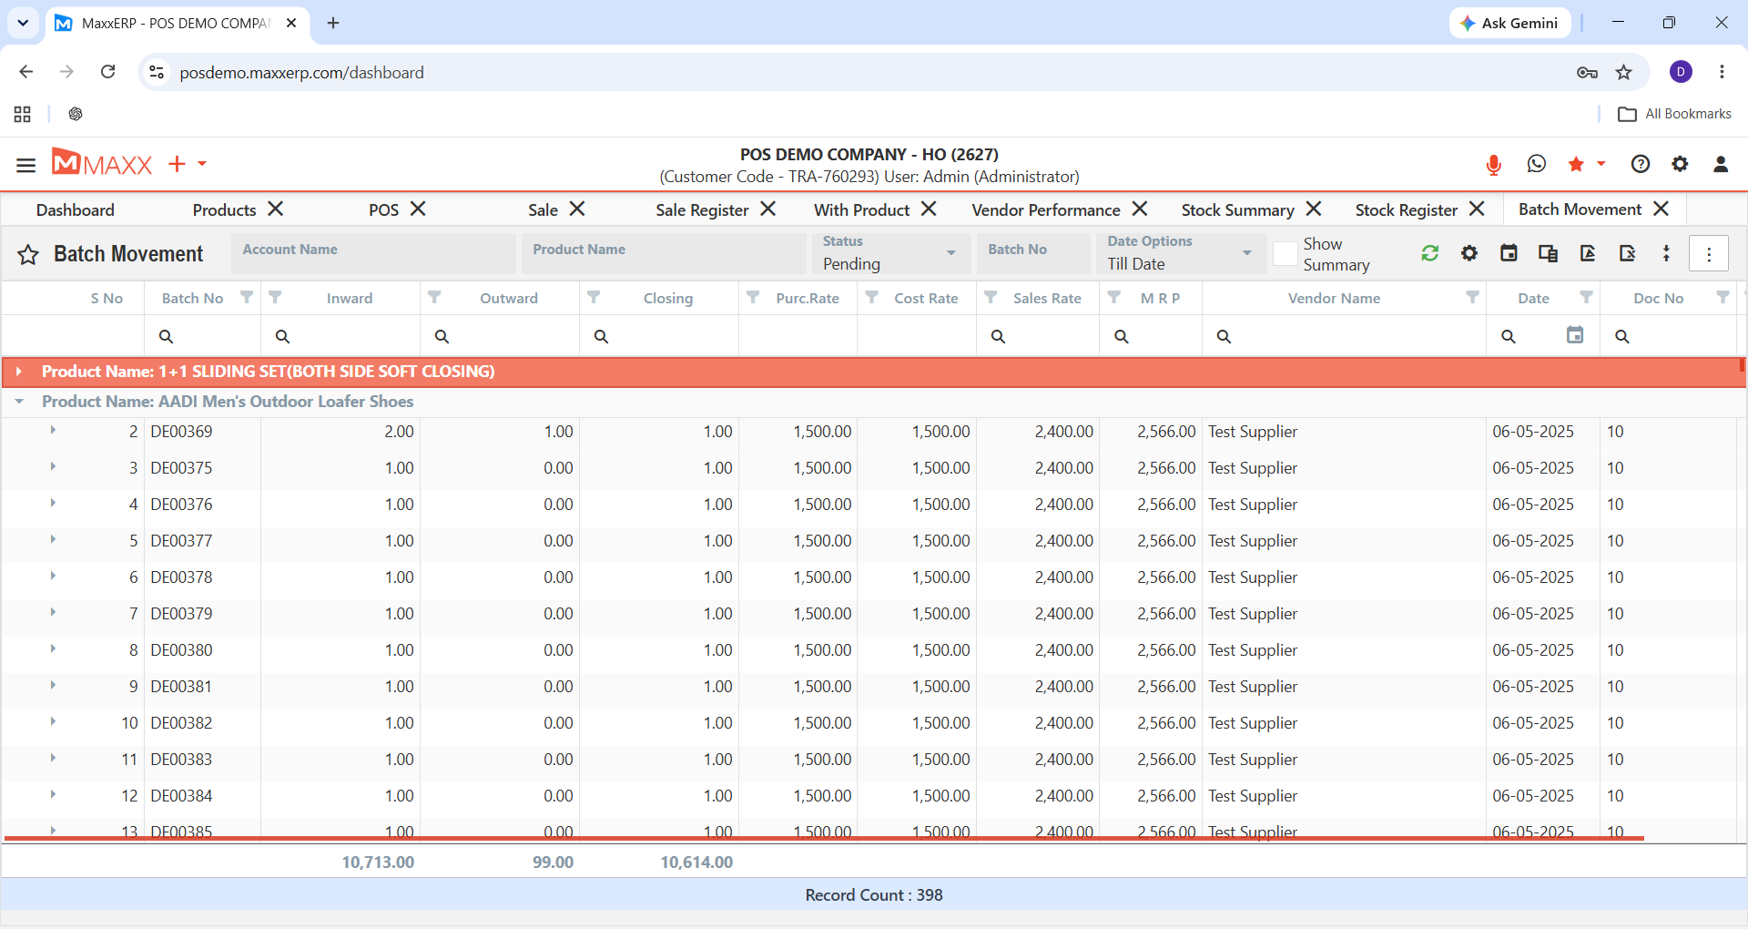Screen dimensions: 1748x929
Task: Click the Vendor Name column filter icon
Action: pos(1472,297)
